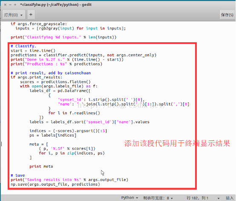Viewport: 236px width, 201px height.
Task: Save the file with 保存(S) button
Action: (x=227, y=15)
